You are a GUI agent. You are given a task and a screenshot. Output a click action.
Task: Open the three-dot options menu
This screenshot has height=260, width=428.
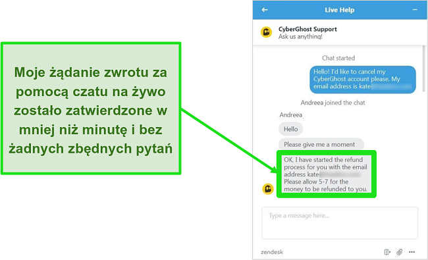click(412, 252)
